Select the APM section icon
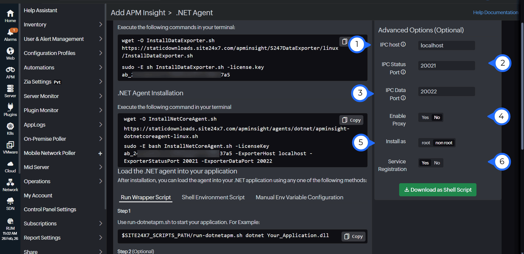The image size is (524, 254). tap(10, 71)
